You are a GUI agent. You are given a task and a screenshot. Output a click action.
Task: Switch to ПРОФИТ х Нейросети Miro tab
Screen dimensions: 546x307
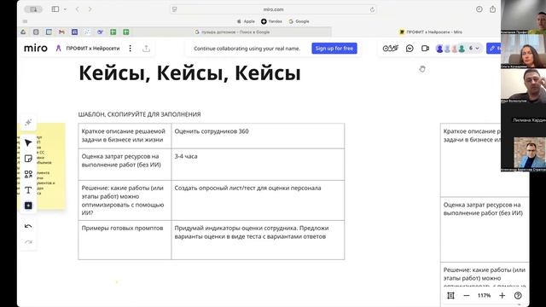pos(431,32)
